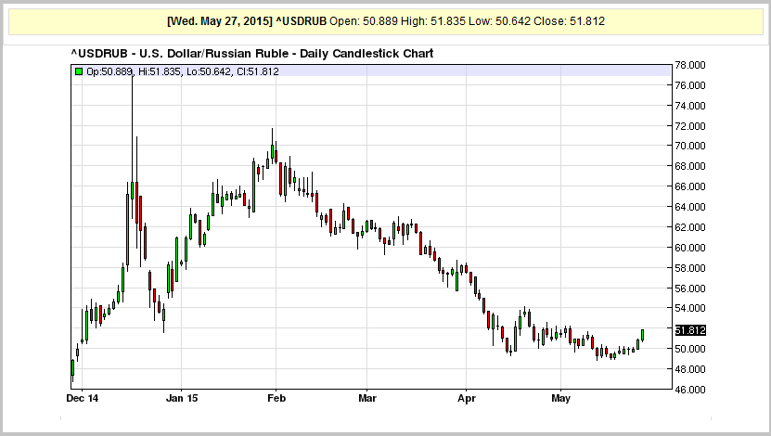
Task: Click the 'Feb' x-axis label
Action: pyautogui.click(x=276, y=398)
